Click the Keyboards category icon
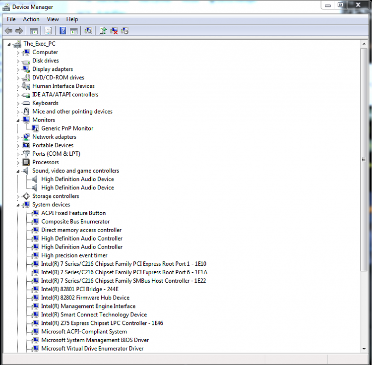Image resolution: width=372 pixels, height=365 pixels. pyautogui.click(x=26, y=103)
